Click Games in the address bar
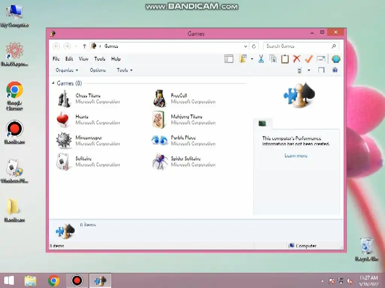Screen dimensions: 385x288 coord(111,46)
